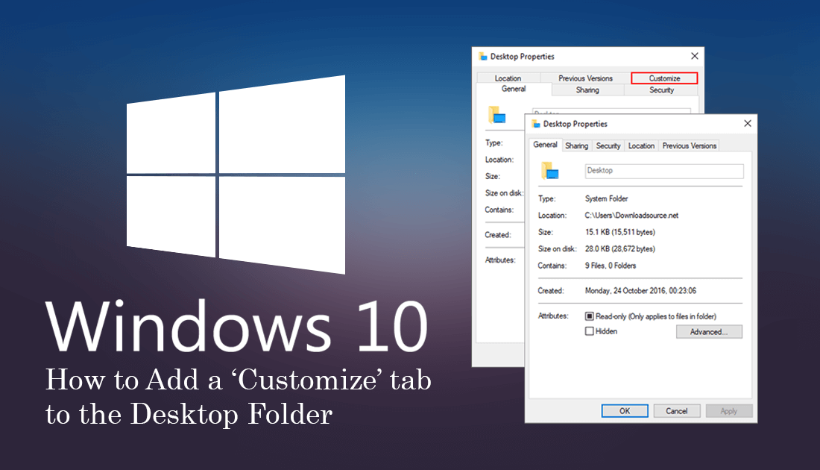Viewport: 820px width, 470px height.
Task: Select the Location tab in the back window
Action: click(508, 78)
